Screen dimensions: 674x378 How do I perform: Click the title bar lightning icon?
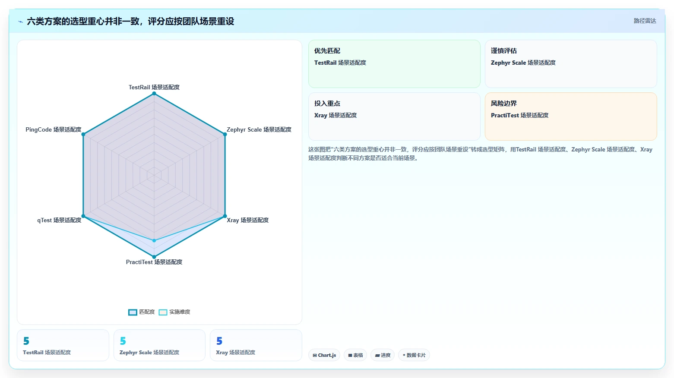20,22
